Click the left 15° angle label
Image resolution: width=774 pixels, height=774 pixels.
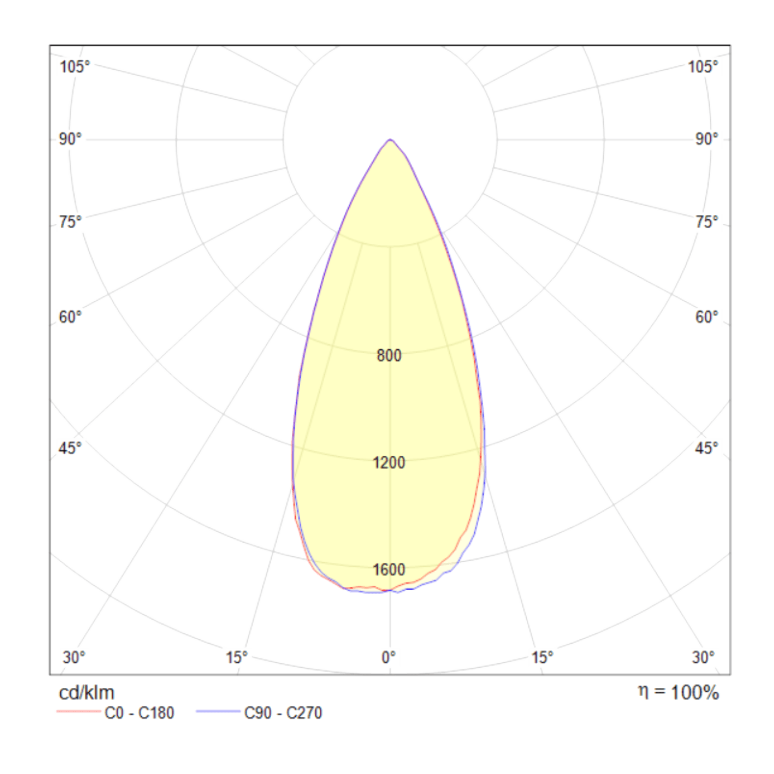(236, 658)
